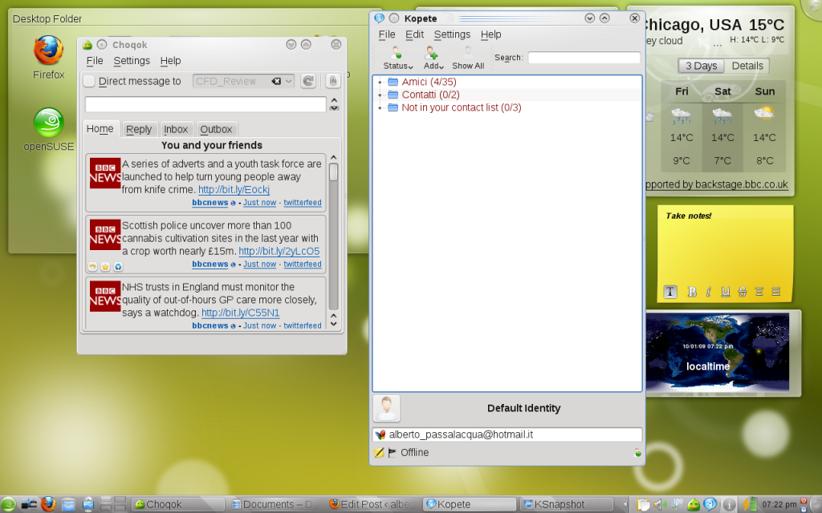
Task: Select the Home tab in Choqok
Action: point(100,129)
